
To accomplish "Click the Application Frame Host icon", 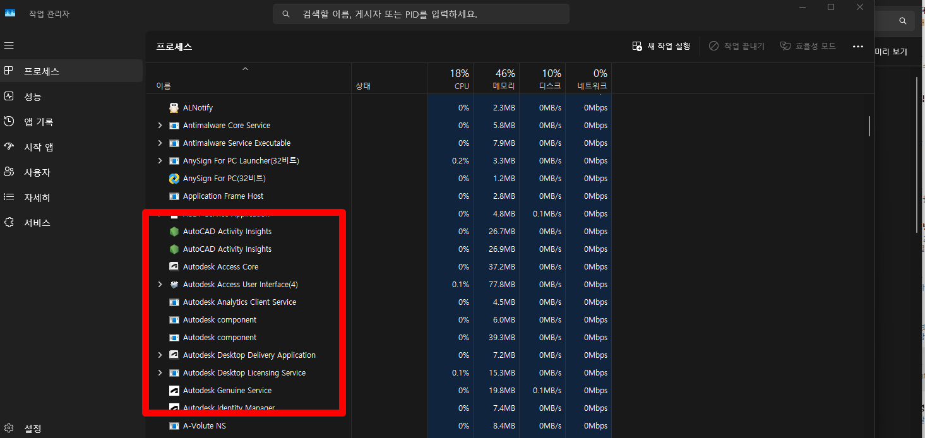I will (x=174, y=196).
